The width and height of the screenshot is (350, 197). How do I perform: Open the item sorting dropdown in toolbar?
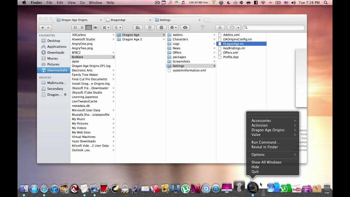[x=117, y=28]
